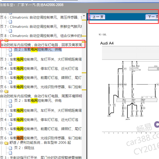Viewport: 159px width, 159px height.
Task: Open 页 2 : 保险丝 entry
Action: coord(24,148)
